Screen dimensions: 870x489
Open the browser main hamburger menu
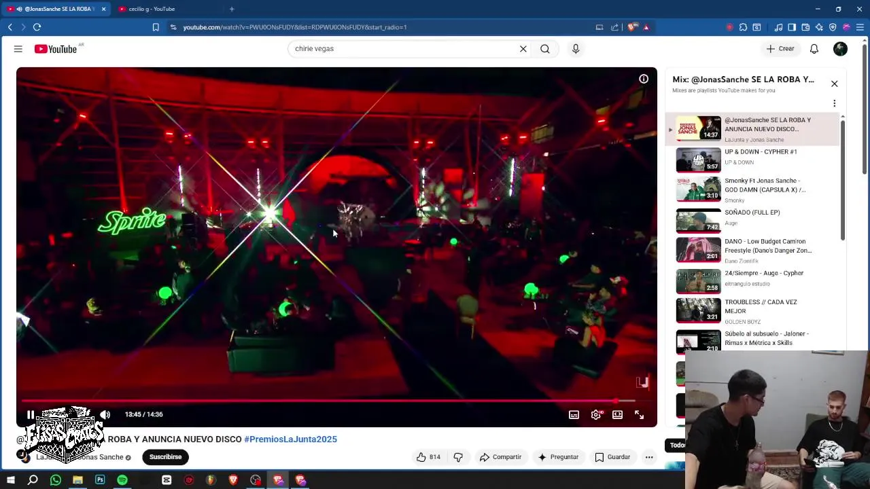click(860, 27)
